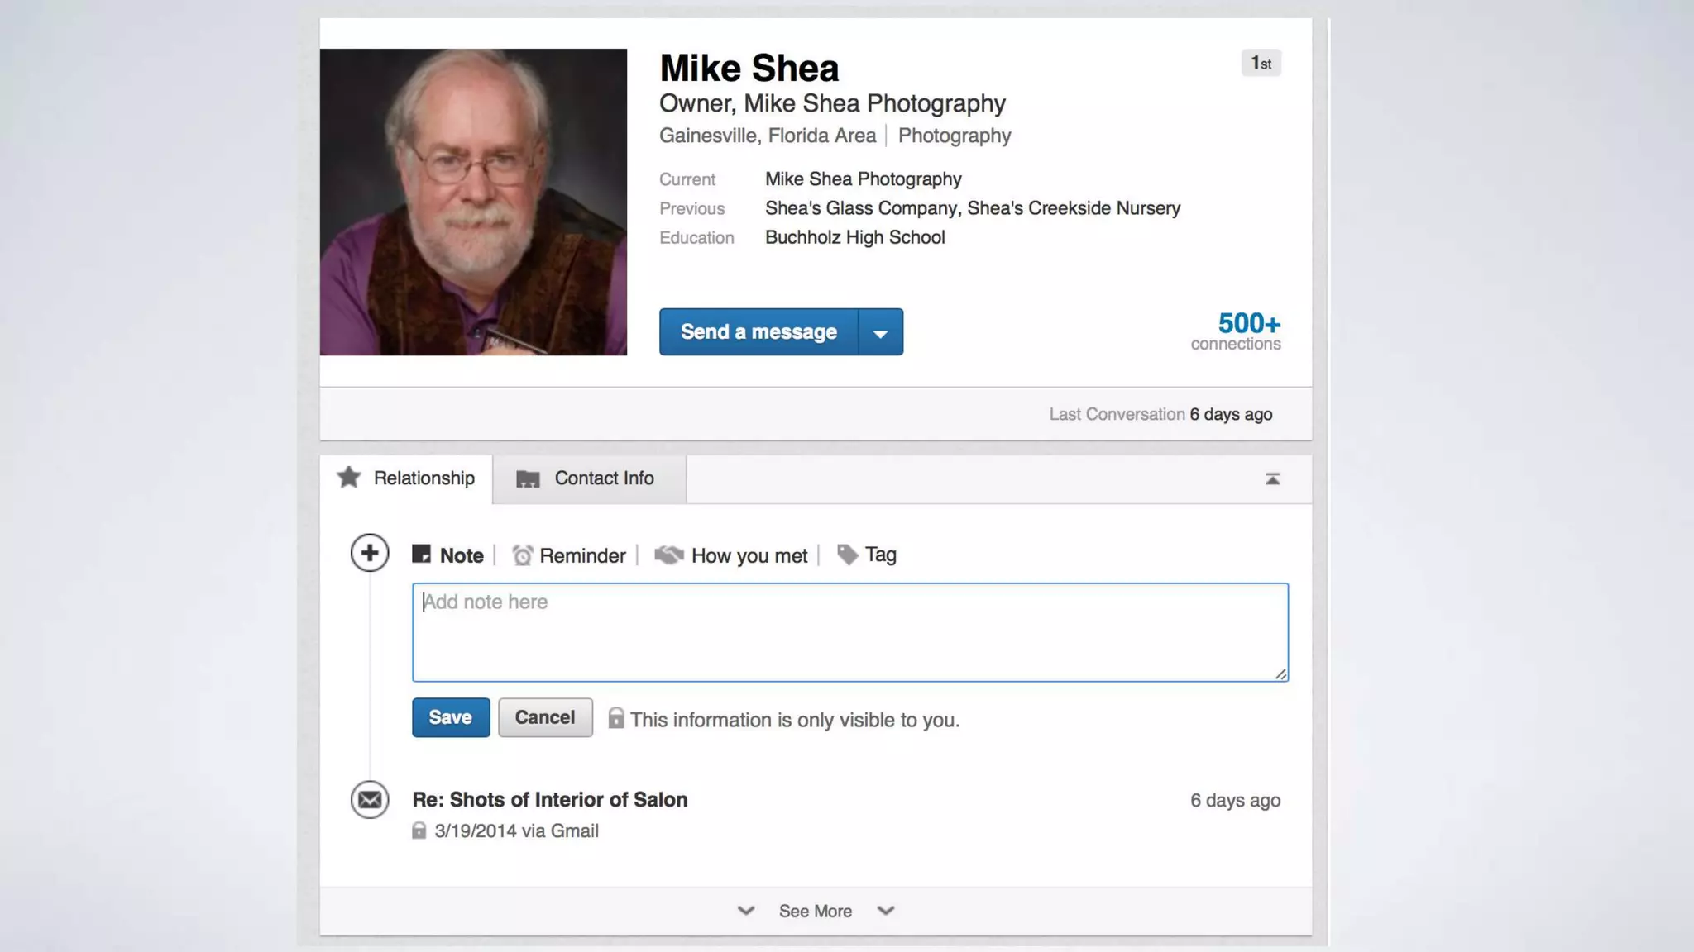Click the plus circle add icon

[369, 553]
